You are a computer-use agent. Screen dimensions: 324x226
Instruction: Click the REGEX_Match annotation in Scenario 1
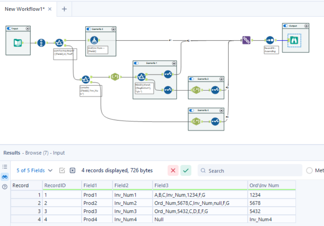tap(144, 88)
